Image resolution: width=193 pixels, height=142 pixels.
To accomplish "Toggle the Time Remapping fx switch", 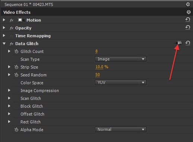I will click(12, 36).
